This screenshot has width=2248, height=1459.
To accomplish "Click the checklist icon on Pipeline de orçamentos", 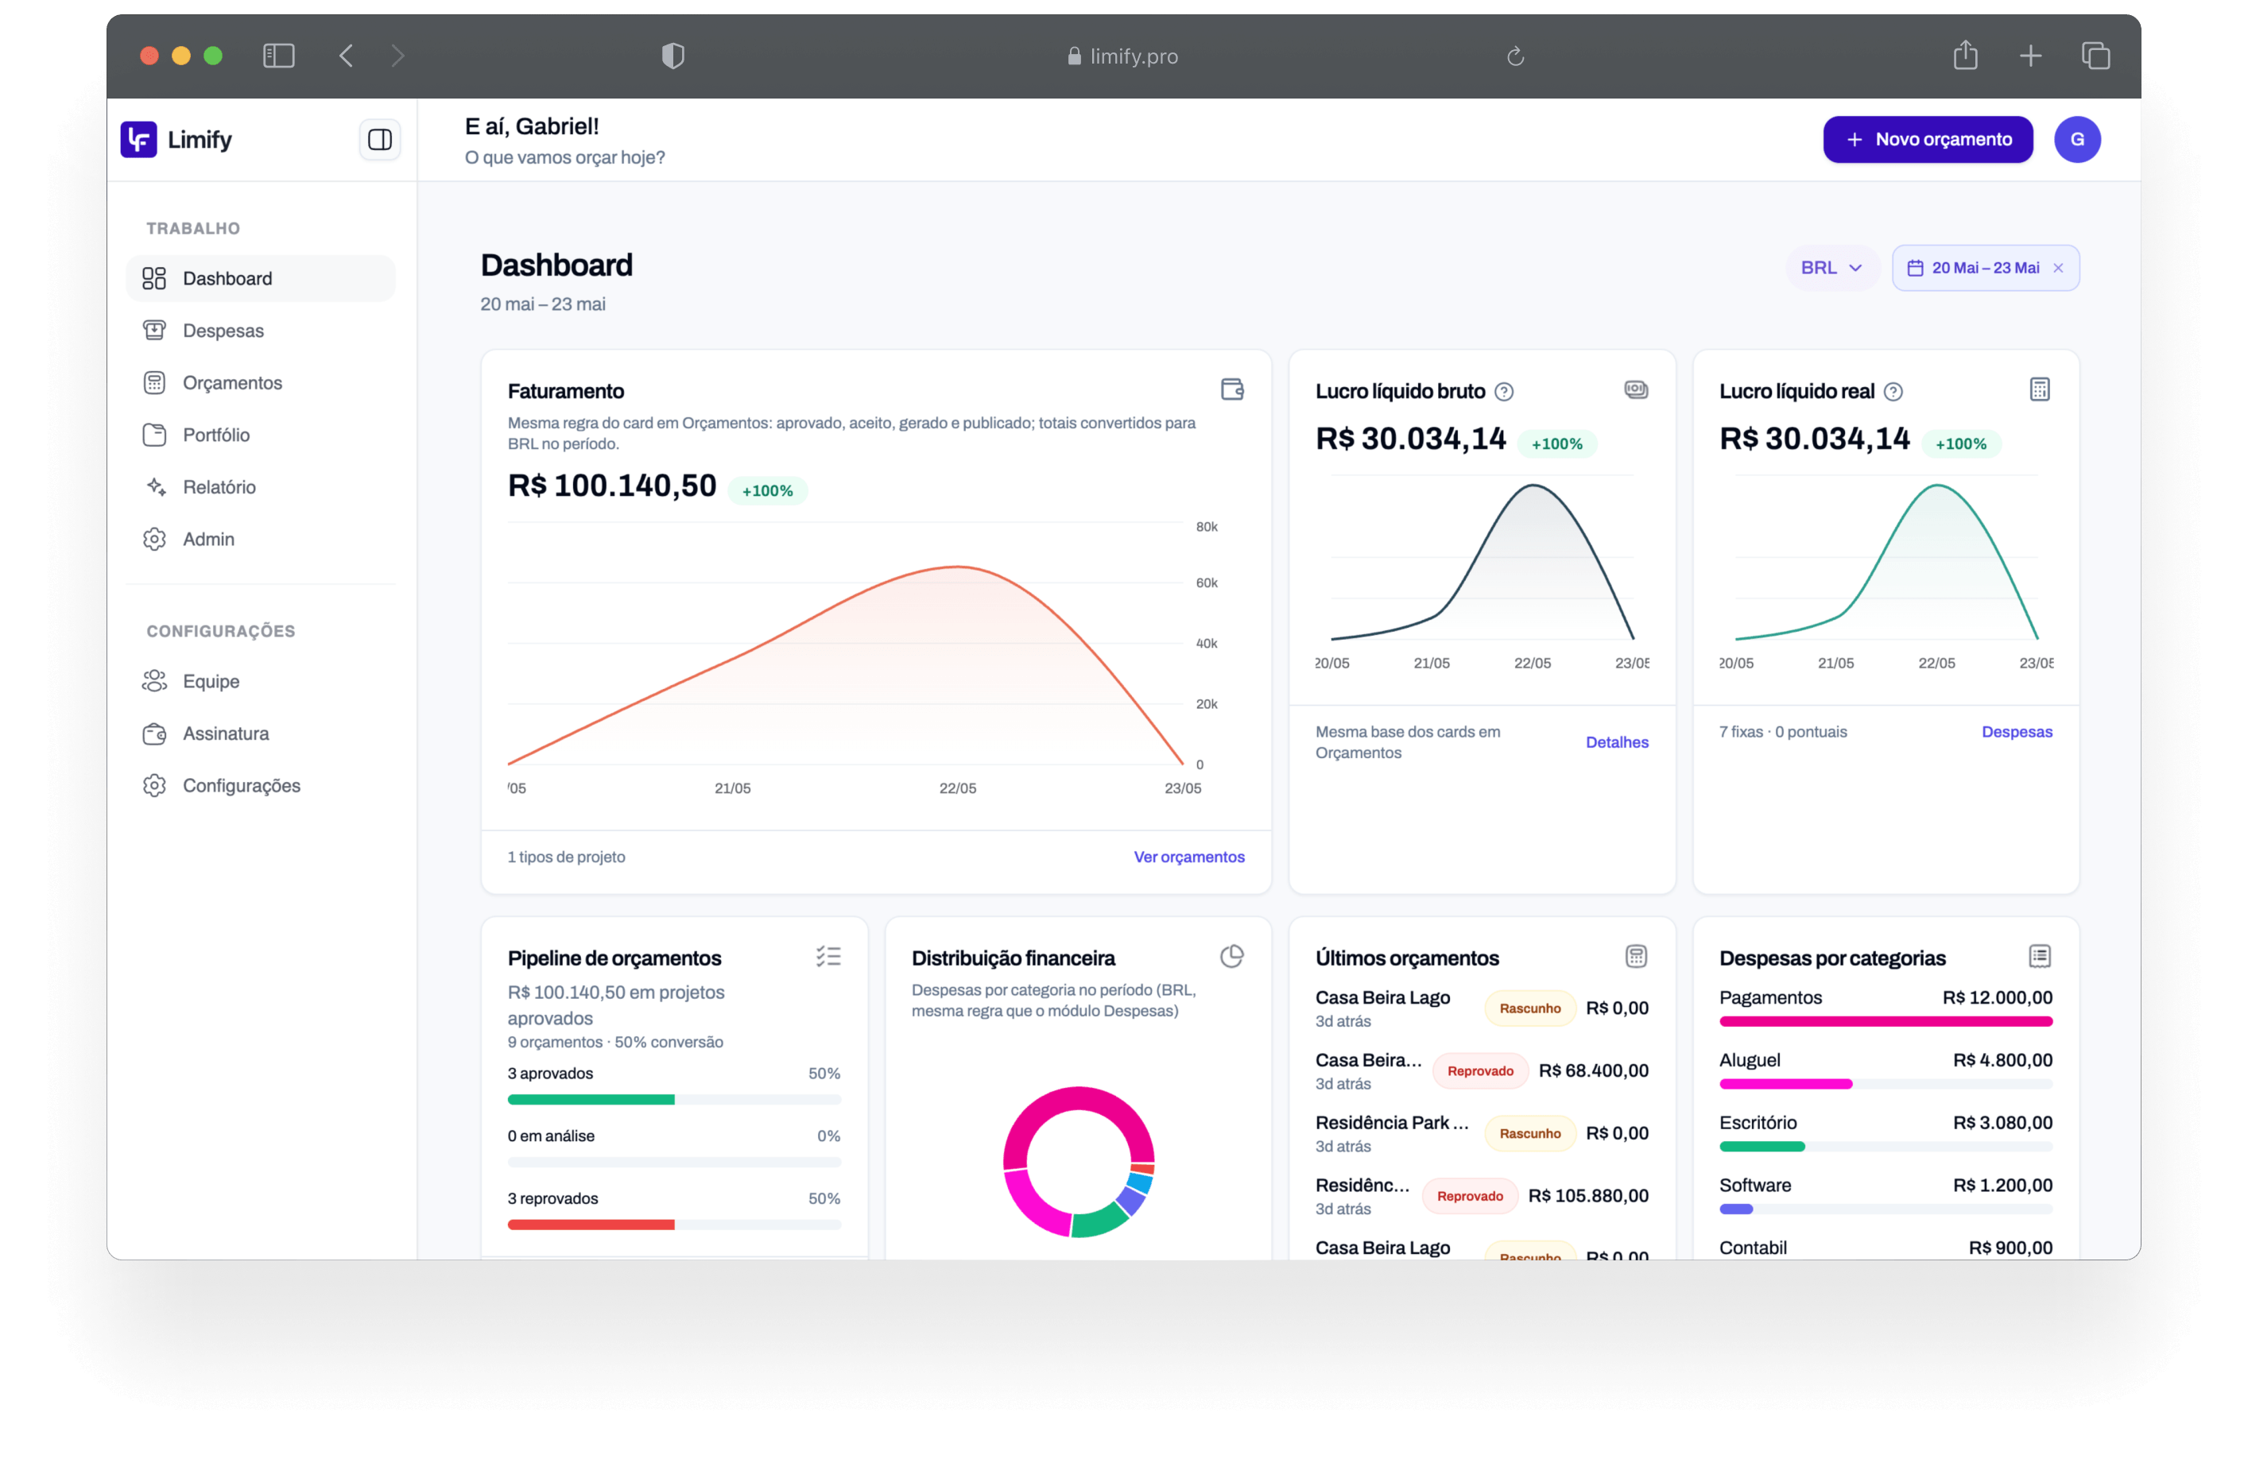I will (x=828, y=956).
